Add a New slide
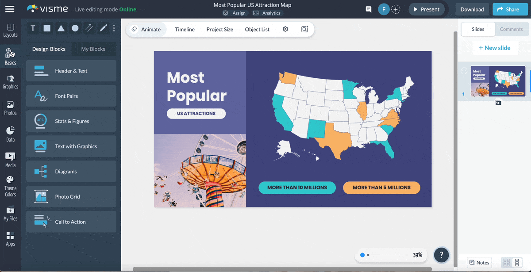Image resolution: width=531 pixels, height=272 pixels. pyautogui.click(x=494, y=48)
